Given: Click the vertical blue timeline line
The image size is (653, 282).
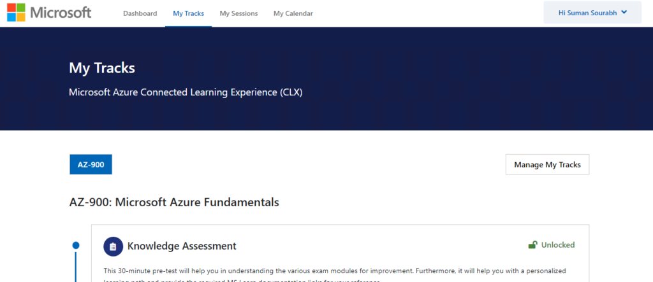Looking at the screenshot, I should 76,266.
